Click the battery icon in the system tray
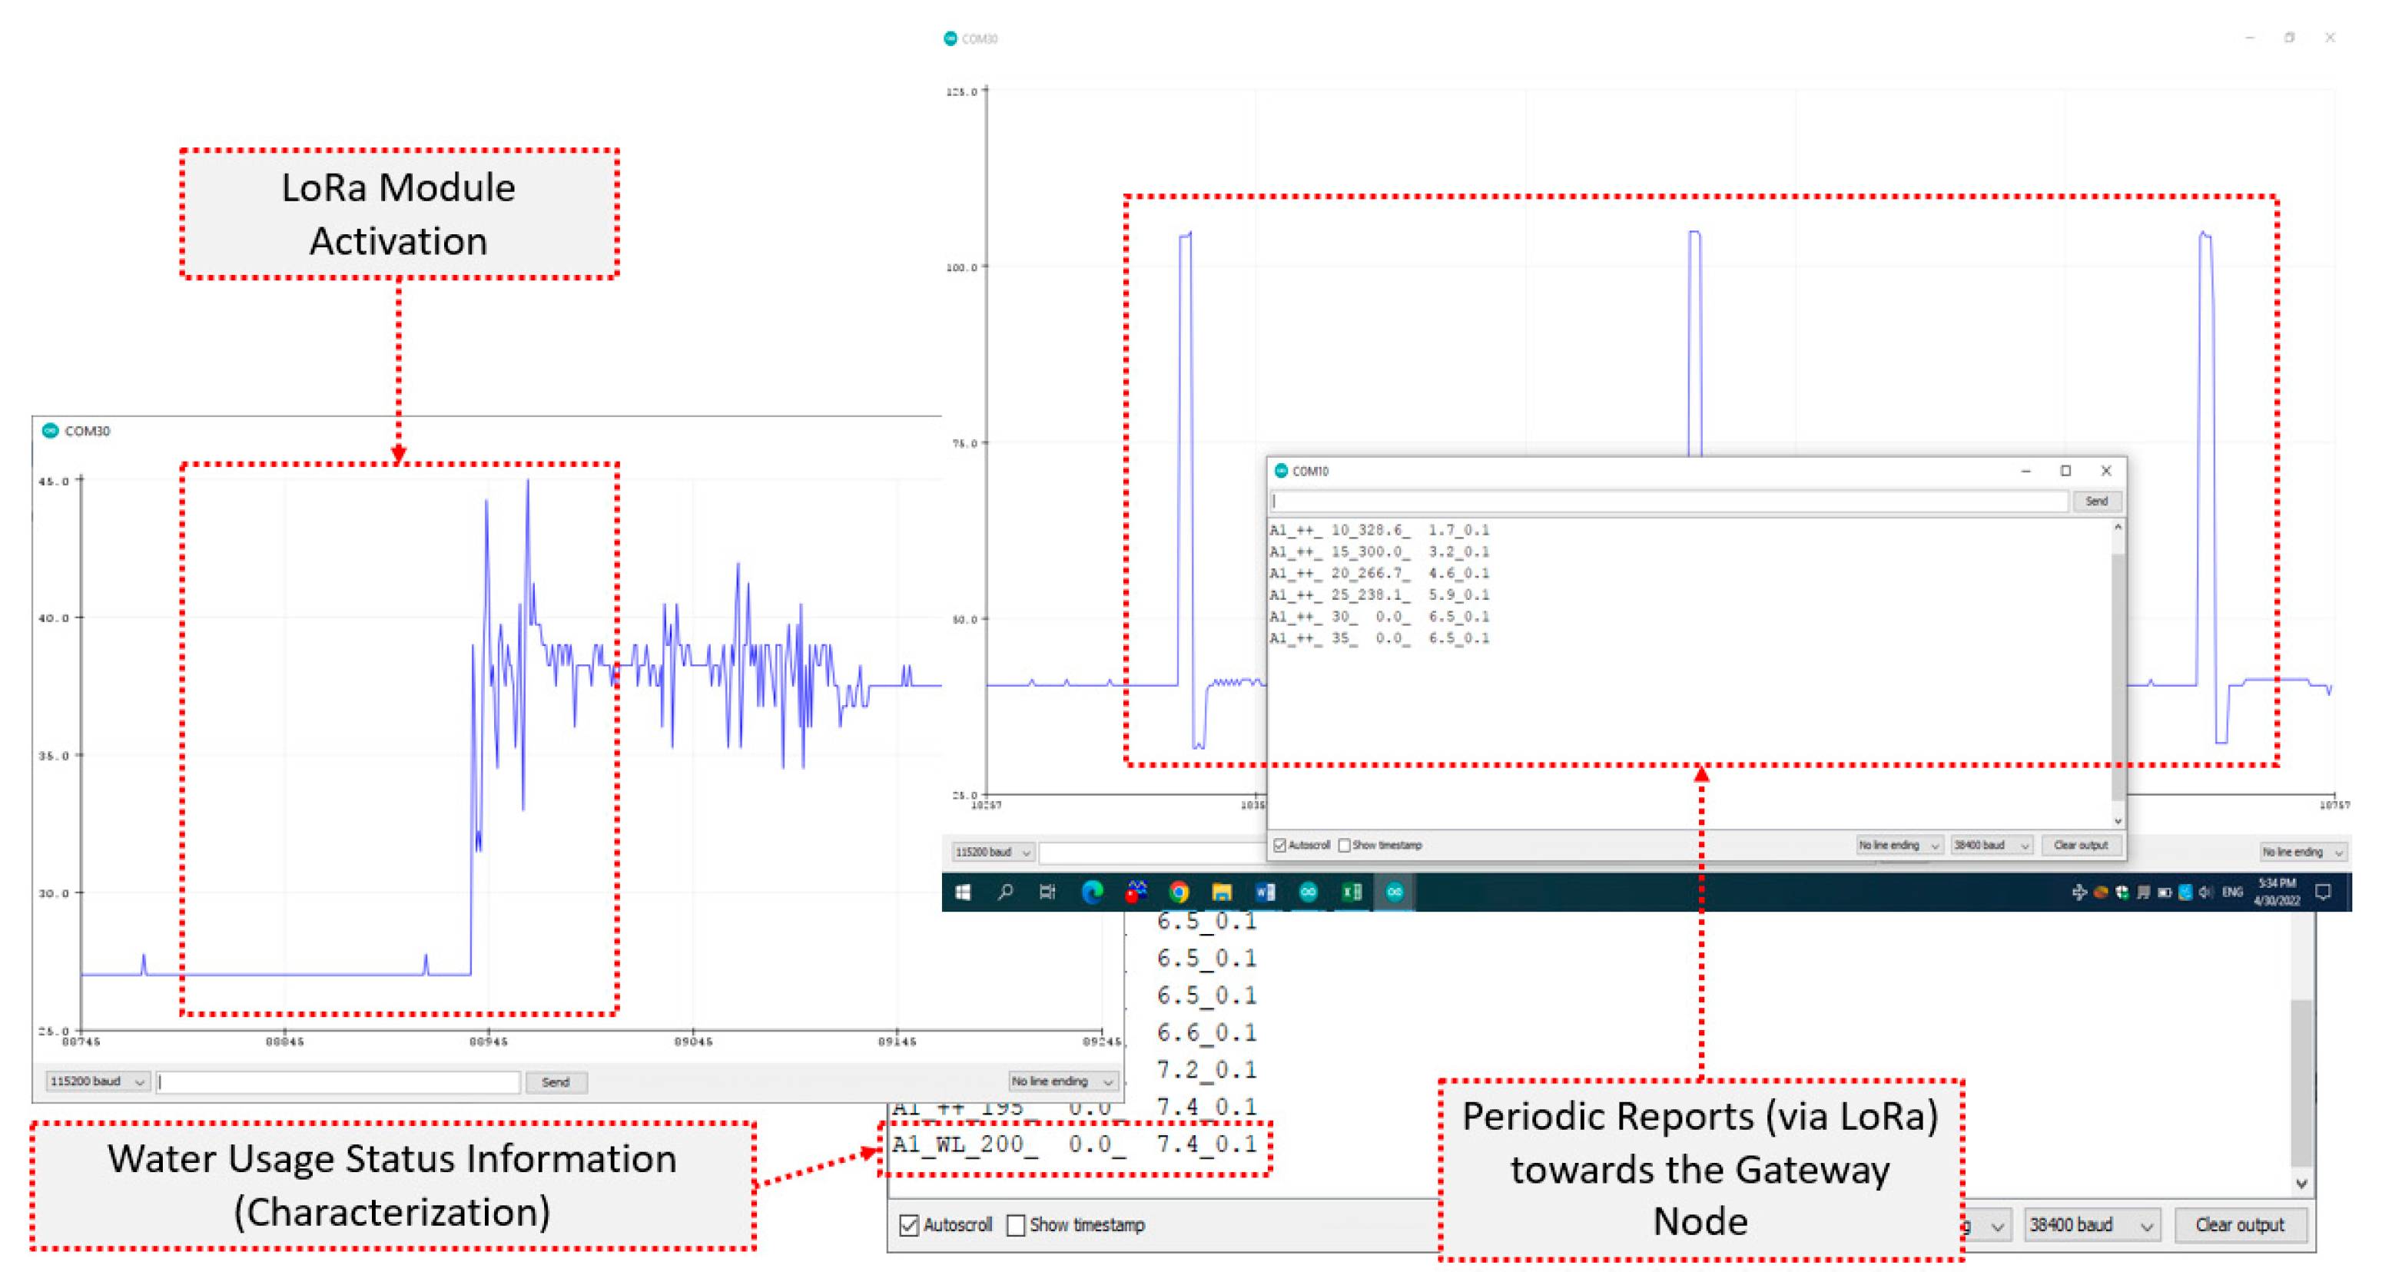2392x1285 pixels. pos(2164,893)
